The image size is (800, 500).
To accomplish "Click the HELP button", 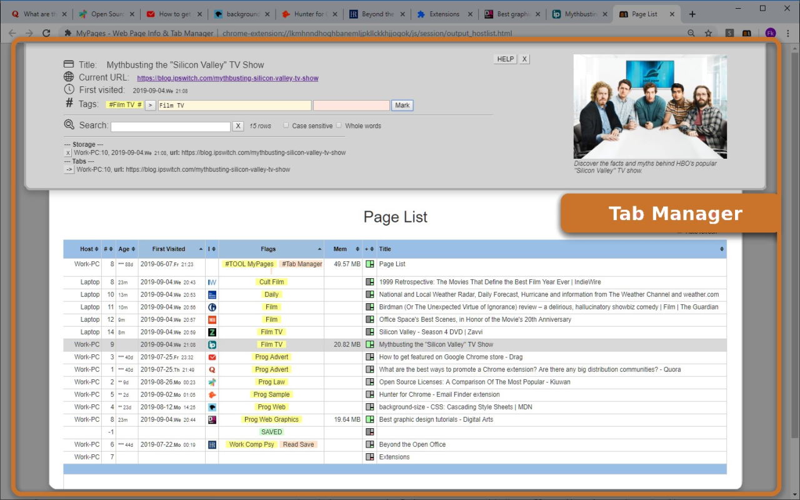I will click(x=505, y=59).
